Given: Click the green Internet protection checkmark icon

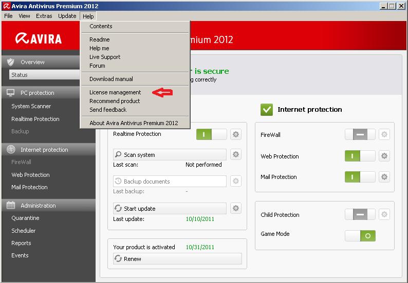Looking at the screenshot, I should tap(267, 110).
